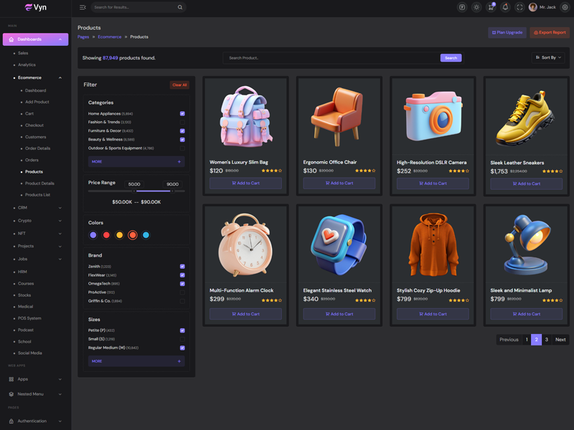This screenshot has height=430, width=574.
Task: Enable the ProActive brand checkbox
Action: click(x=182, y=292)
